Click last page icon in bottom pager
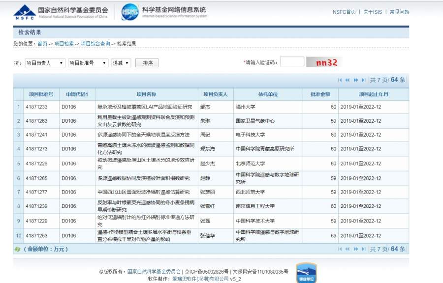This screenshot has height=283, width=443. 364,249
